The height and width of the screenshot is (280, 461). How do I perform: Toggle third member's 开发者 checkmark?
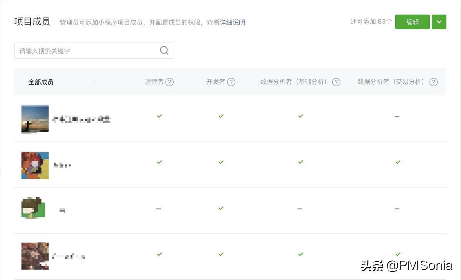coord(221,208)
